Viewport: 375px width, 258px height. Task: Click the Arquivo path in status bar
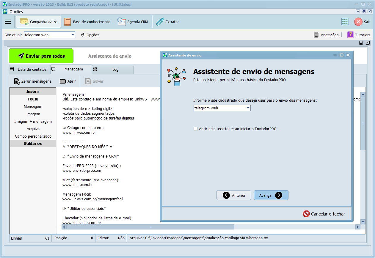(x=199, y=238)
